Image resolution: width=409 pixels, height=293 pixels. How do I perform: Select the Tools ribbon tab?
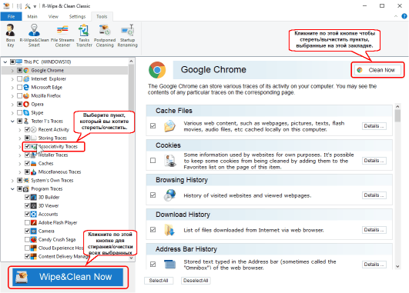[102, 16]
